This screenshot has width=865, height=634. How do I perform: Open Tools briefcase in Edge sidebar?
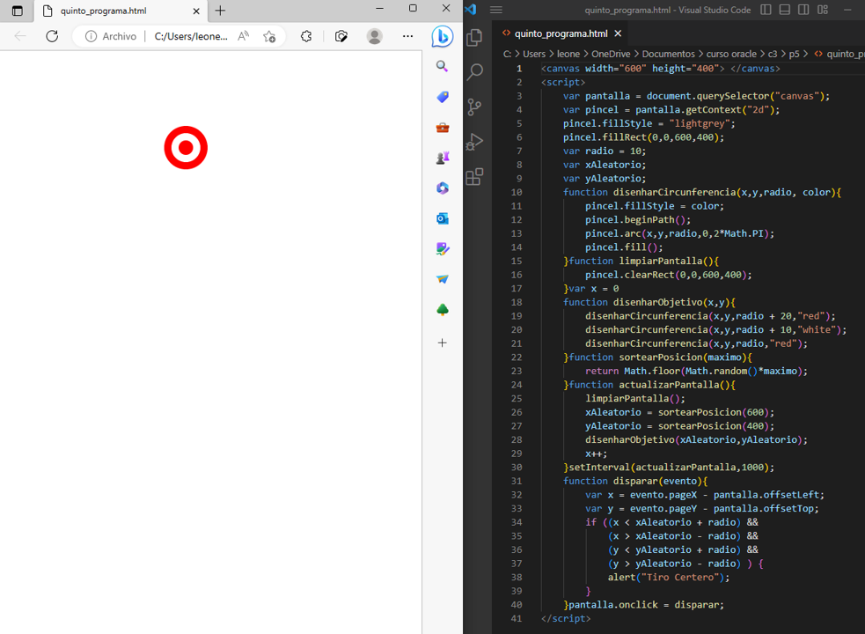442,128
